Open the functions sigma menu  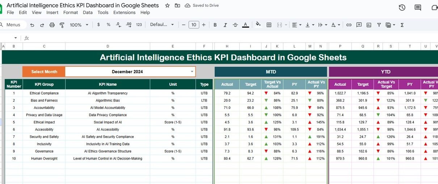coord(402,25)
